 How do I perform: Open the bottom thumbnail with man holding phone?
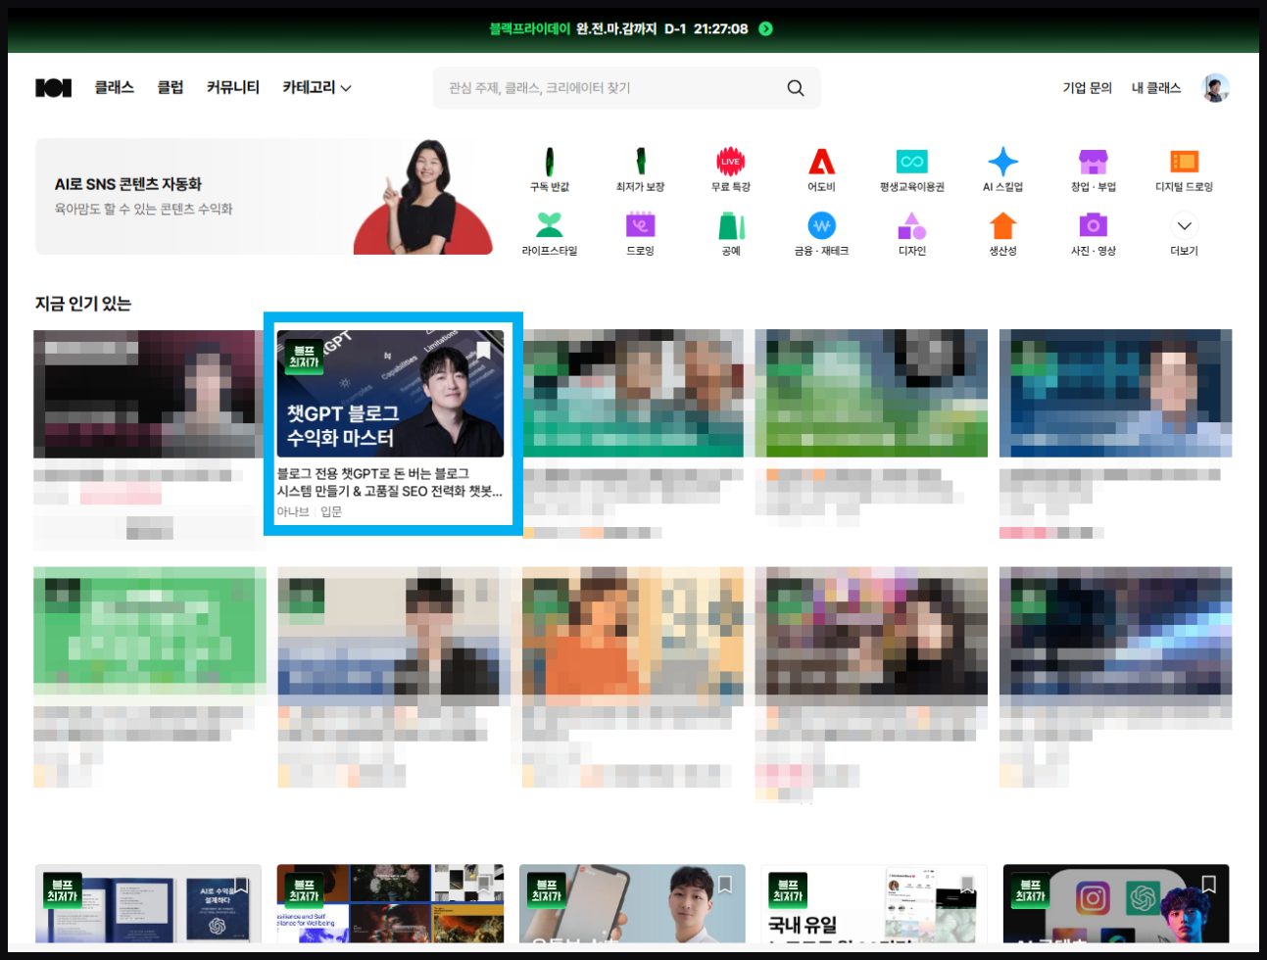click(x=632, y=903)
